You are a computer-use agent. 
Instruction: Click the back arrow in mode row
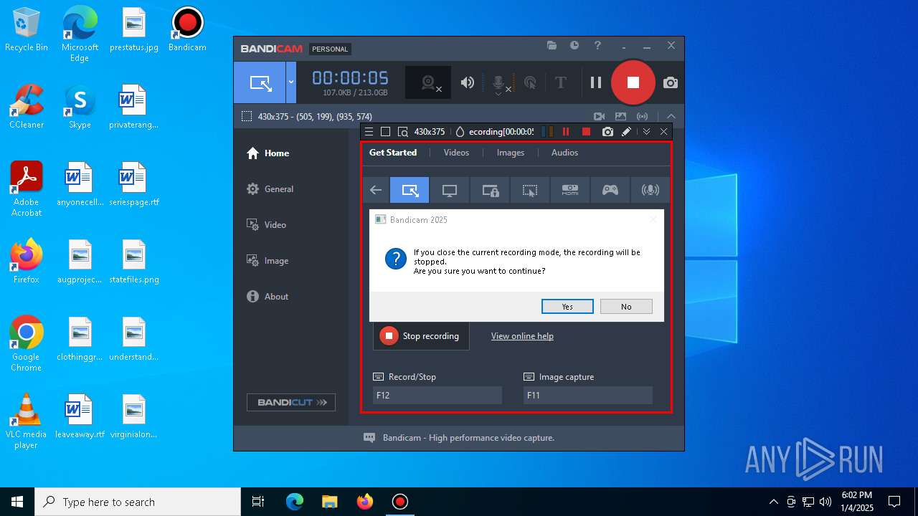point(376,190)
